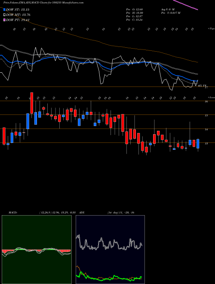
Task: Click the Avg V: 0 M text
Action: tap(168, 9)
